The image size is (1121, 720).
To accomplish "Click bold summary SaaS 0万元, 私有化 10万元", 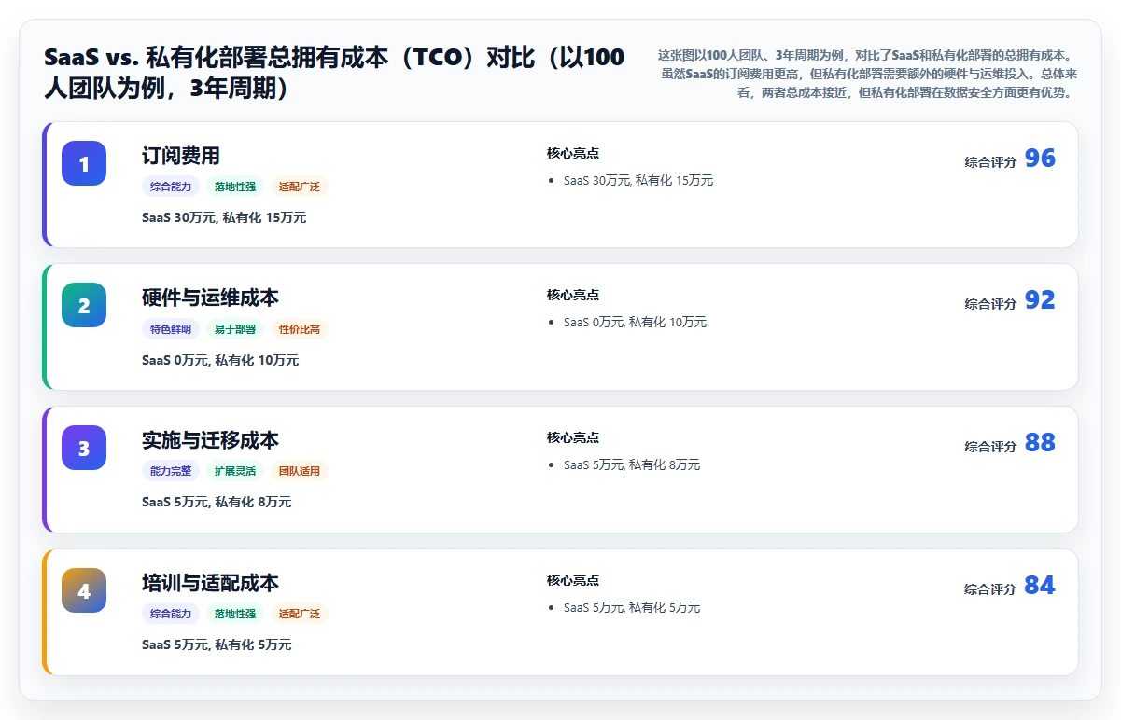I will [x=220, y=360].
